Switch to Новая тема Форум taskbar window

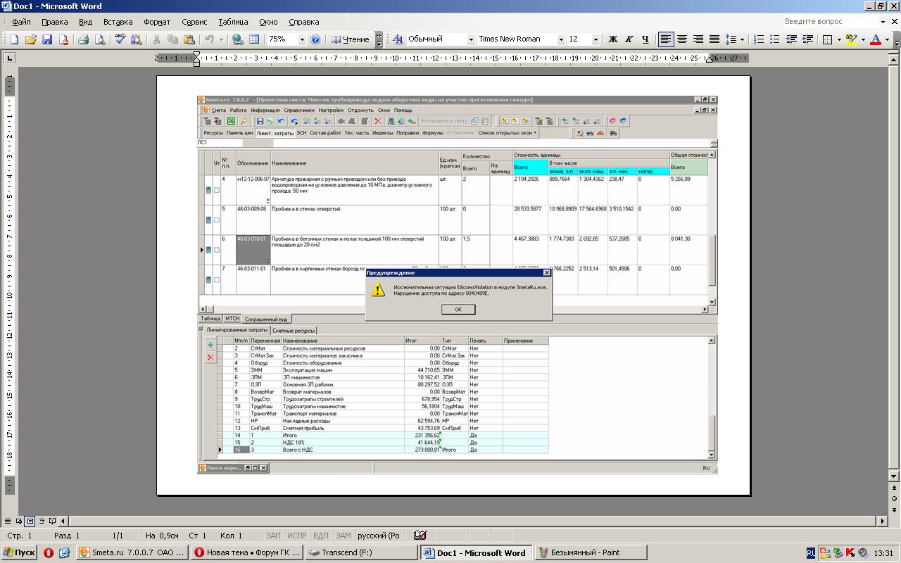click(246, 552)
